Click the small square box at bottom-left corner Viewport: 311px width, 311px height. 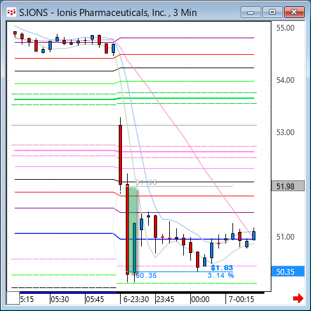[x=13, y=298]
